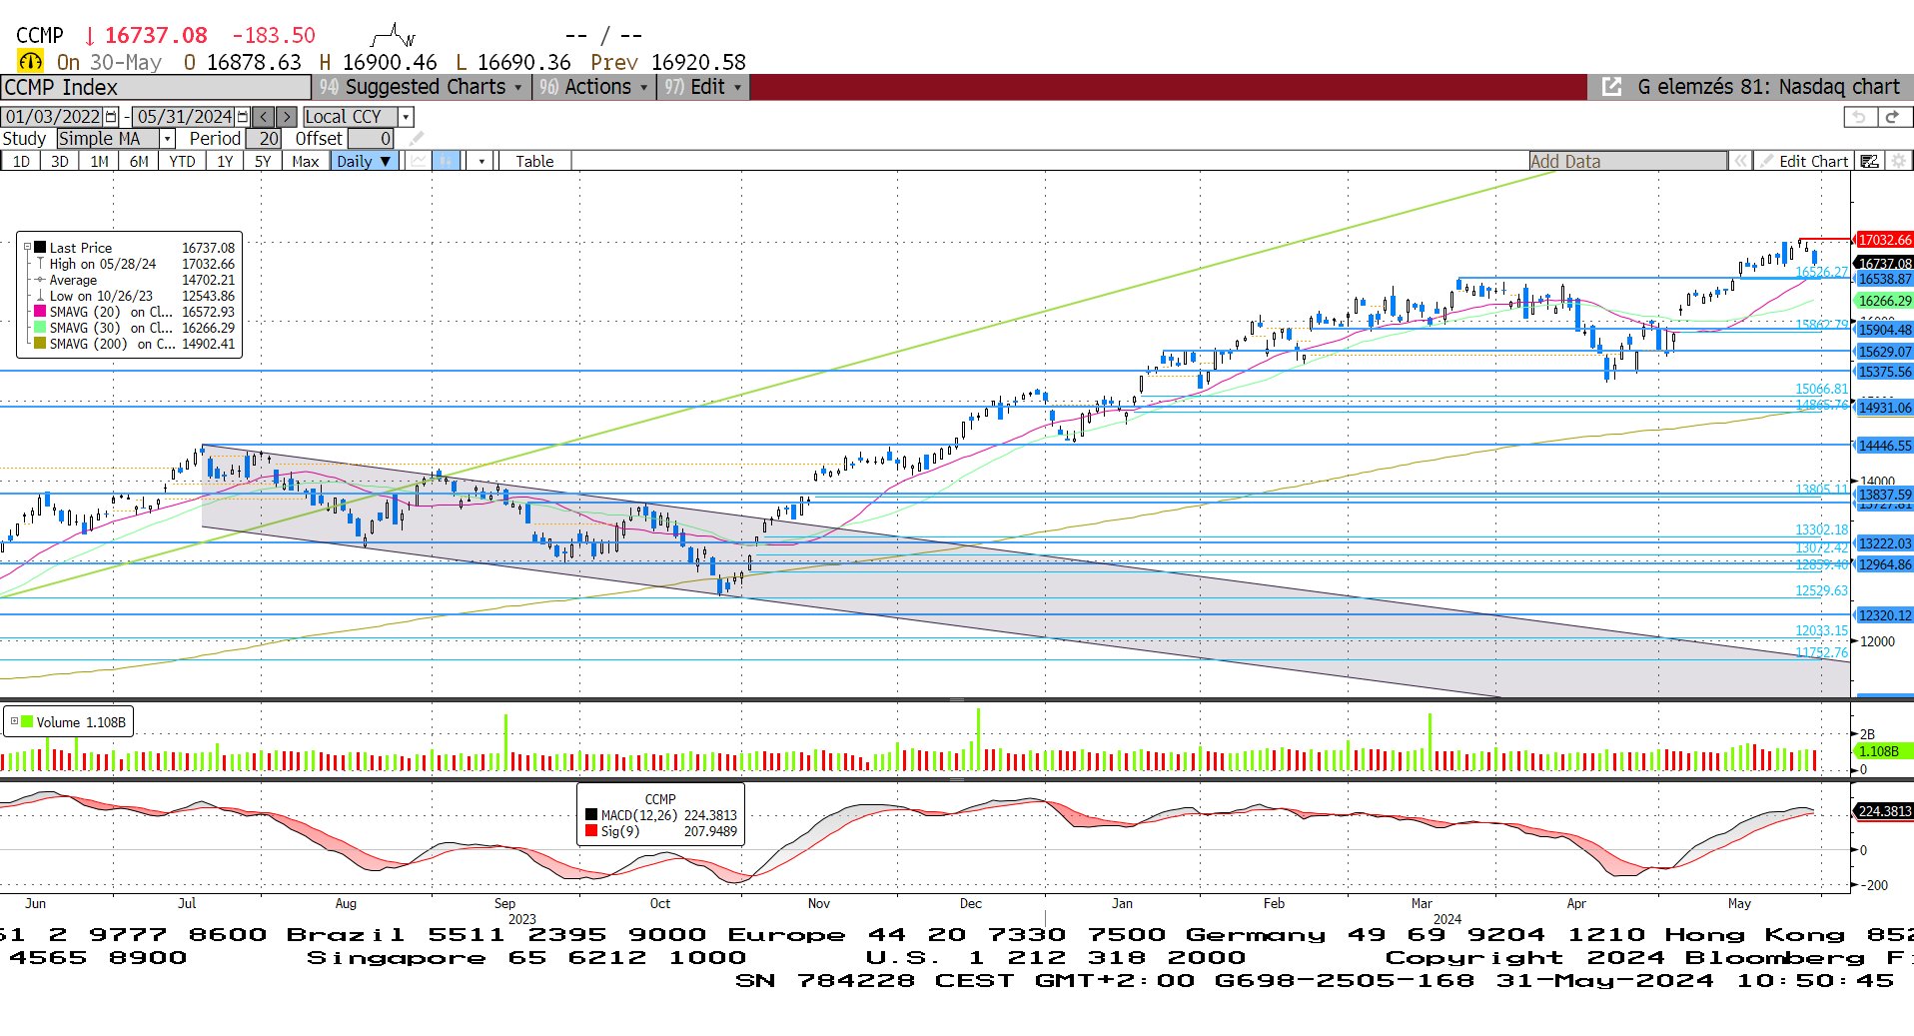Collapse the Volume panel legend
This screenshot has height=1036, width=1914.
(14, 721)
